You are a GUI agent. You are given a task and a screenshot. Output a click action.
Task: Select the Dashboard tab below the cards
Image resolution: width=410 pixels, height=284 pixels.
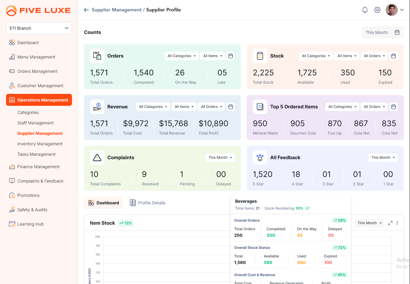click(104, 203)
